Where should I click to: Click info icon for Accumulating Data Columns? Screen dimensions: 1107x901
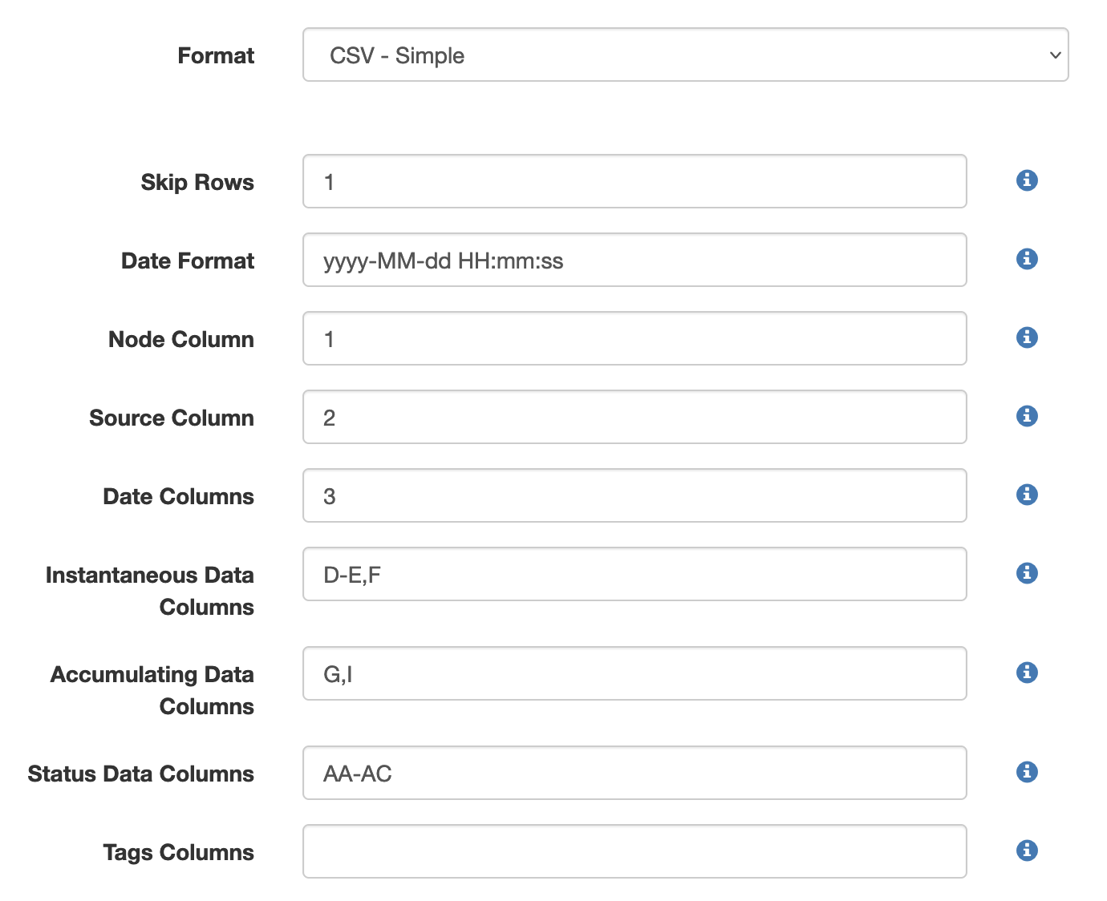coord(1027,673)
